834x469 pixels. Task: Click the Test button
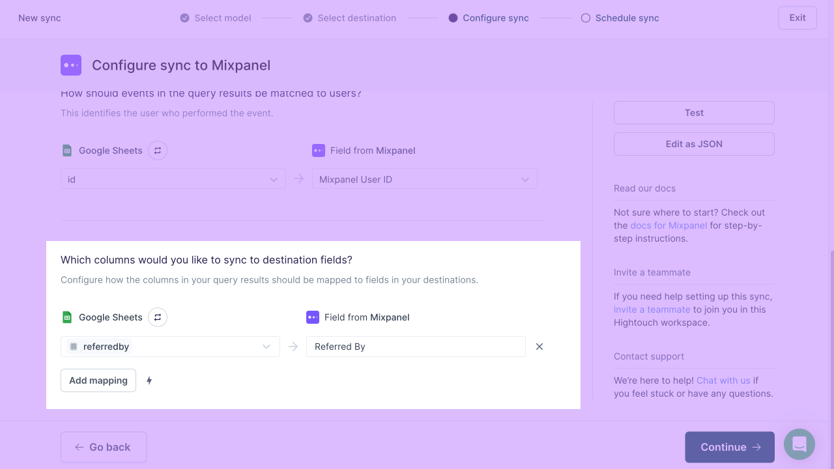[694, 113]
